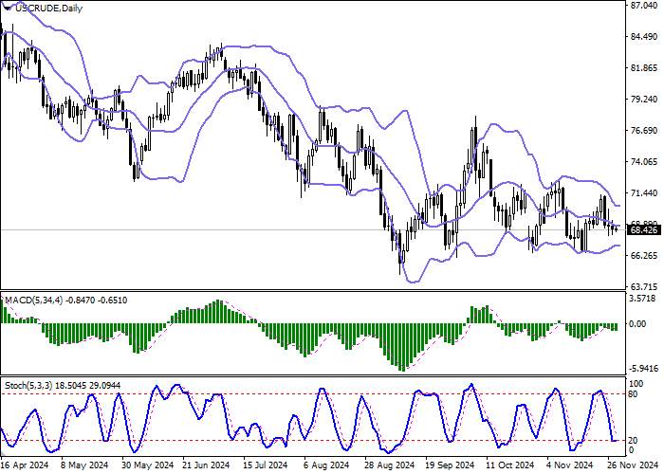Click price scale value 84.490

click(644, 37)
